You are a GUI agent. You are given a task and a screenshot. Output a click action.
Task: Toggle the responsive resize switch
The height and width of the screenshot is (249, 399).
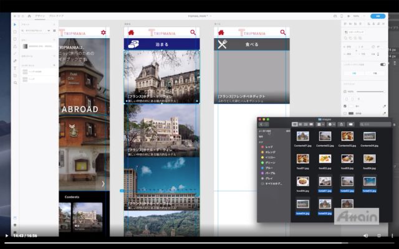click(383, 64)
